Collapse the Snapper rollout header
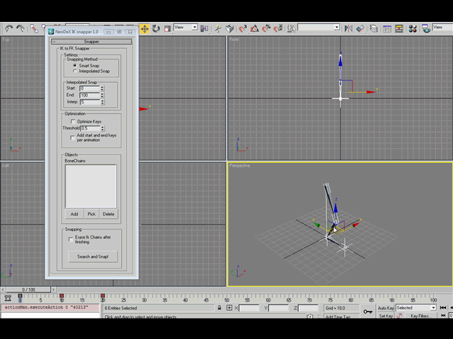The width and height of the screenshot is (453, 339). [91, 42]
